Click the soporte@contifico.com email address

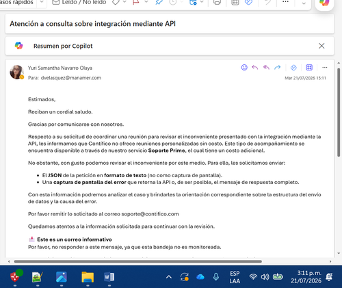tap(150, 214)
